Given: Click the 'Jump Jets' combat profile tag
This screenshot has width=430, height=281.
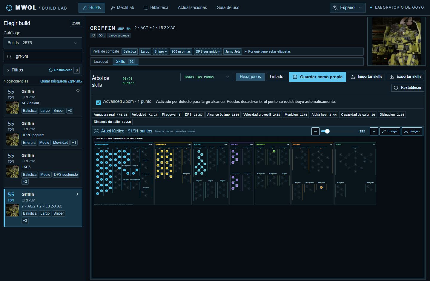Looking at the screenshot, I should click(x=233, y=51).
